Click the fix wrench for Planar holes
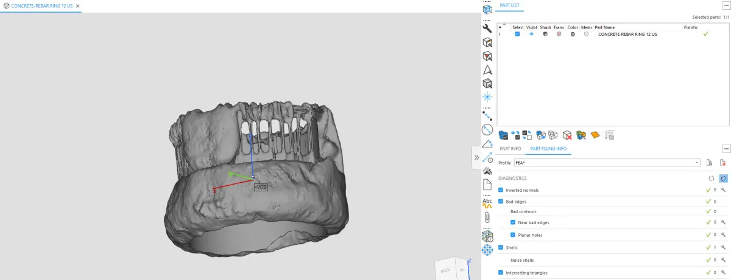The width and height of the screenshot is (731, 280). tap(723, 234)
